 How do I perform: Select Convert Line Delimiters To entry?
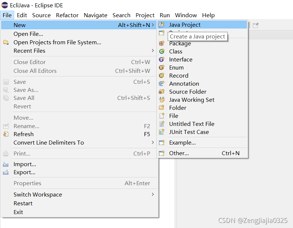coord(79,142)
